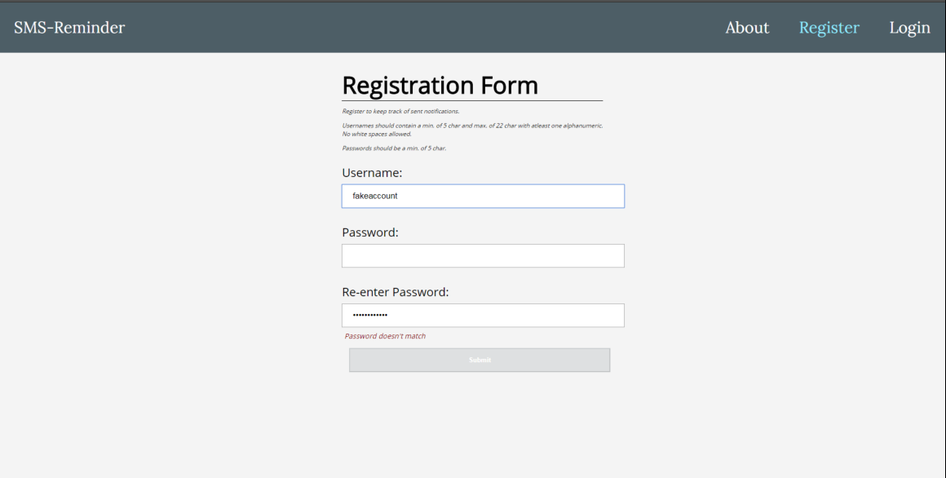This screenshot has height=478, width=946.
Task: Click the dark navigation bar
Action: 408,27
